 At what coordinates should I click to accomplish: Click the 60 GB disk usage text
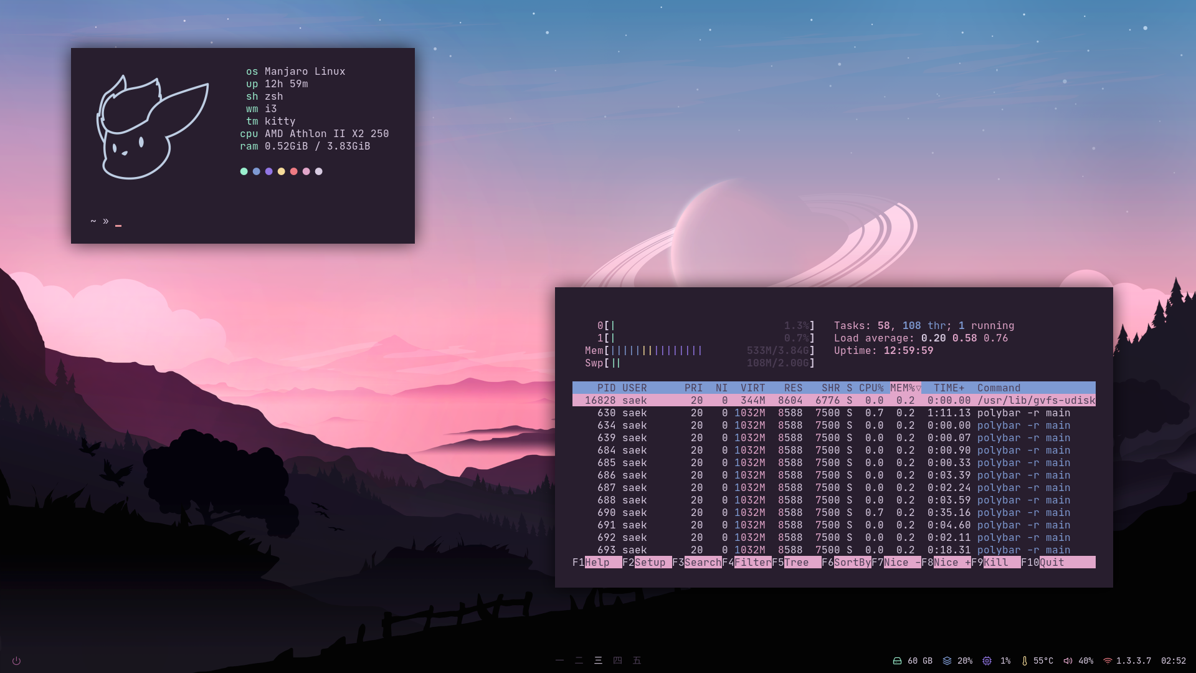920,661
